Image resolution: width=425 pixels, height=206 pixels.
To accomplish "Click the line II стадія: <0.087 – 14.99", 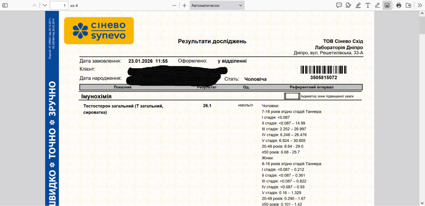I will click(x=284, y=123).
